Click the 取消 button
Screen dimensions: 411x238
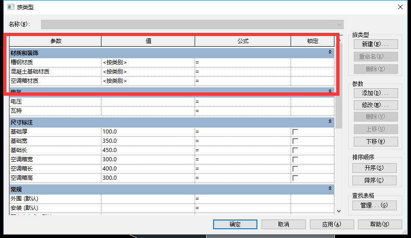(284, 224)
